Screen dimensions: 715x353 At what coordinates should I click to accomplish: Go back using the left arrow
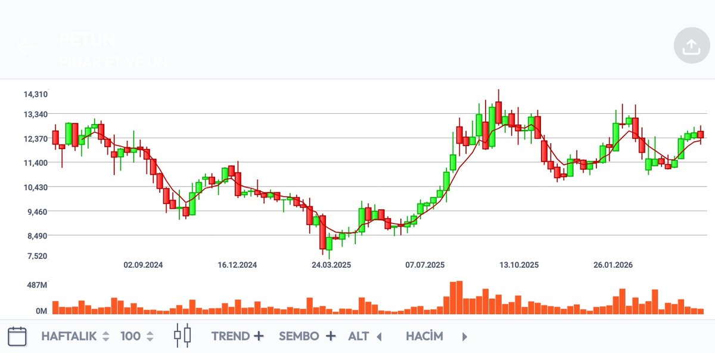tap(26, 48)
